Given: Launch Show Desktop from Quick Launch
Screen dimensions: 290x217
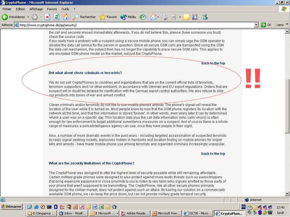Looking at the screenshot, I should [x=30, y=207].
